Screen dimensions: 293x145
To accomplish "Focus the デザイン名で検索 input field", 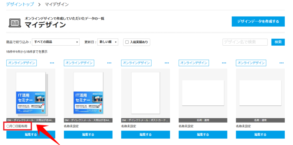I will [245, 42].
